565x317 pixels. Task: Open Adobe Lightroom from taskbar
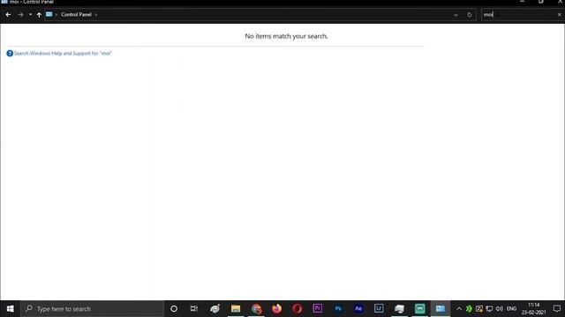(x=379, y=309)
